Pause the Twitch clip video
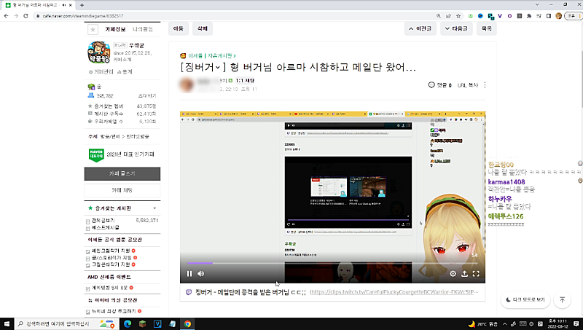Screen dimensions: 583x330 coord(189,274)
